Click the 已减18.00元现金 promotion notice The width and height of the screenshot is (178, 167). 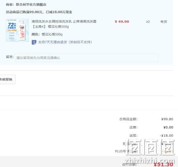59,12
